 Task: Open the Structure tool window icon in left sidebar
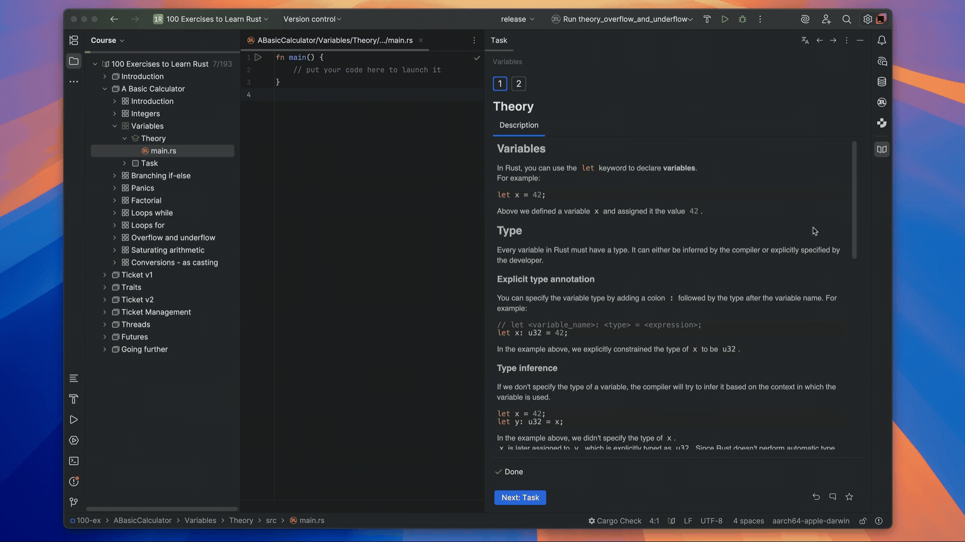tap(74, 40)
